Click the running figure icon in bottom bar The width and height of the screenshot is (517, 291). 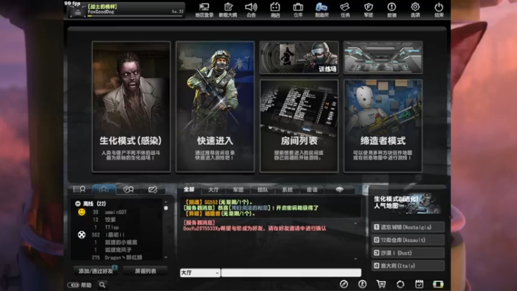363,284
